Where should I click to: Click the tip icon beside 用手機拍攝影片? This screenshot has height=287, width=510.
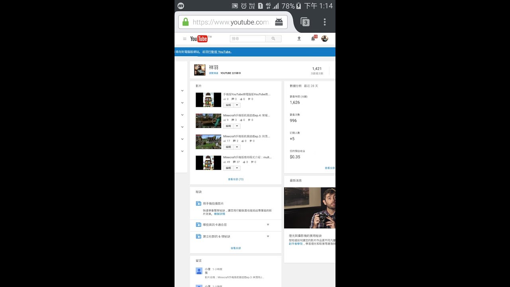click(x=198, y=203)
